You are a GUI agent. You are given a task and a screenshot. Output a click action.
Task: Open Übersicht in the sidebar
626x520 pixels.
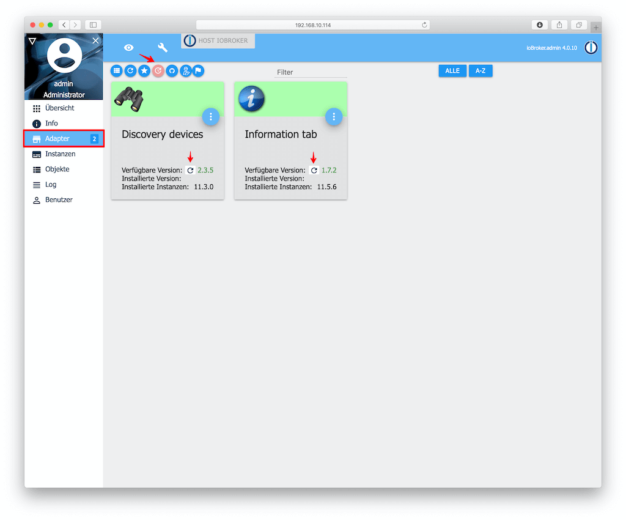coord(64,108)
